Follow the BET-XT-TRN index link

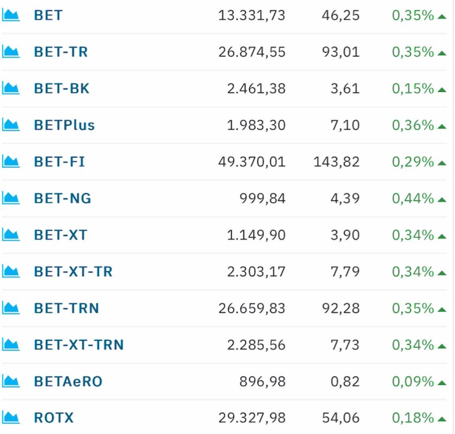(x=78, y=345)
